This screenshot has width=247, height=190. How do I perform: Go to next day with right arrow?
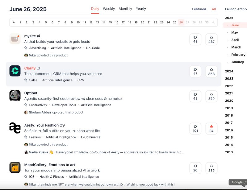click(213, 22)
